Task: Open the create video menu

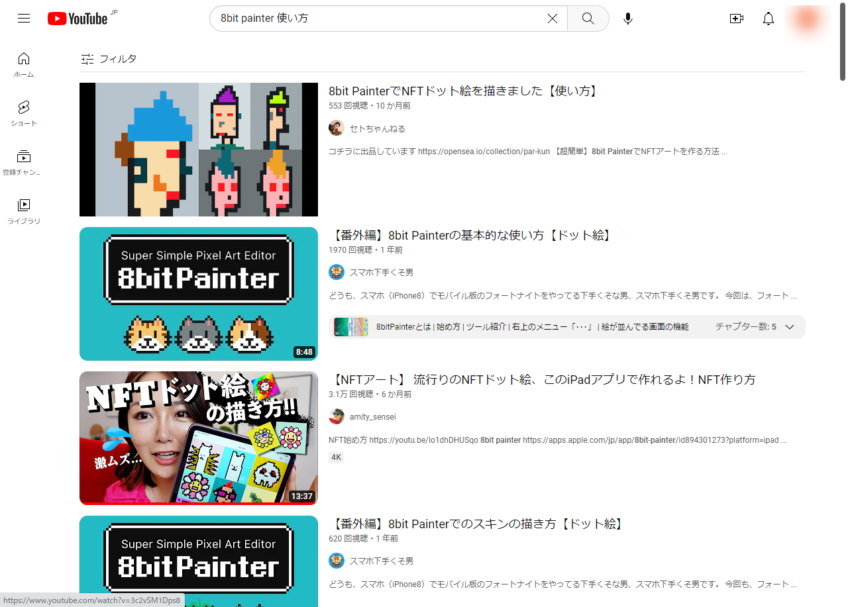Action: [x=737, y=19]
